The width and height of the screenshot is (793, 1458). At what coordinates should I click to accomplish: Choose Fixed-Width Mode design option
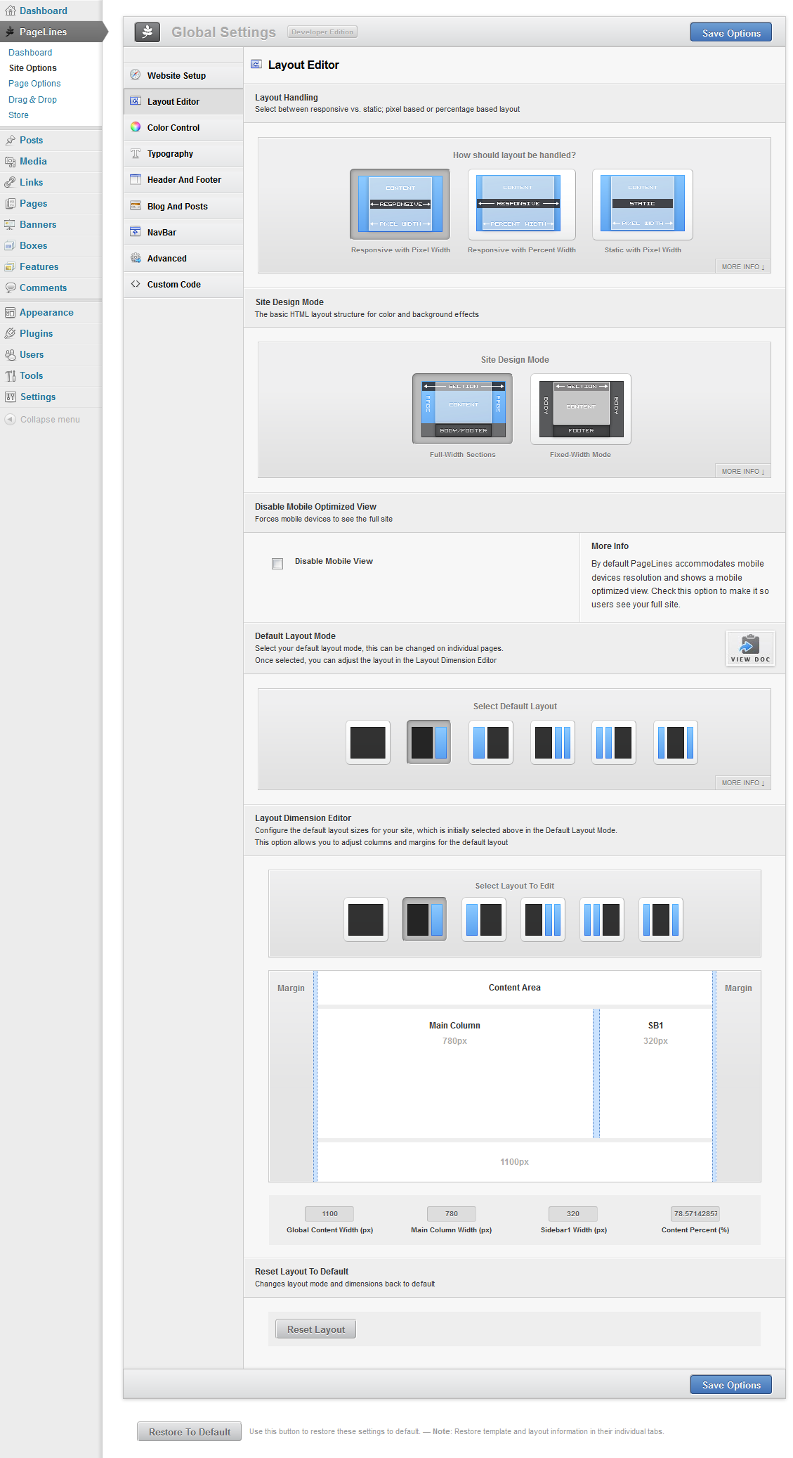point(580,408)
